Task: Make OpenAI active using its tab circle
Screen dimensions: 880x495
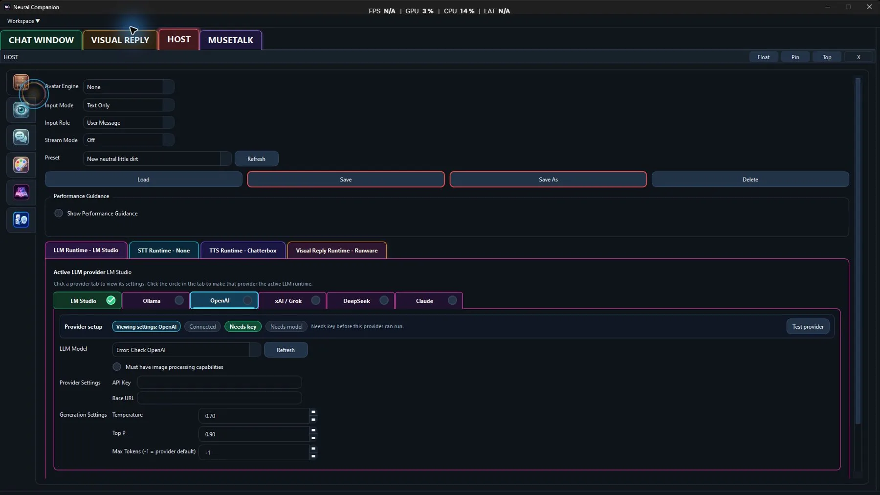Action: tap(247, 300)
